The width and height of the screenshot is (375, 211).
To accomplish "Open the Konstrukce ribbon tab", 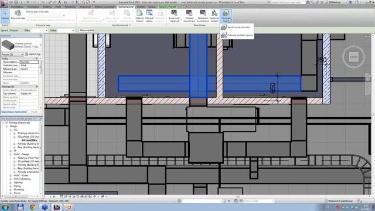I will [33, 6].
